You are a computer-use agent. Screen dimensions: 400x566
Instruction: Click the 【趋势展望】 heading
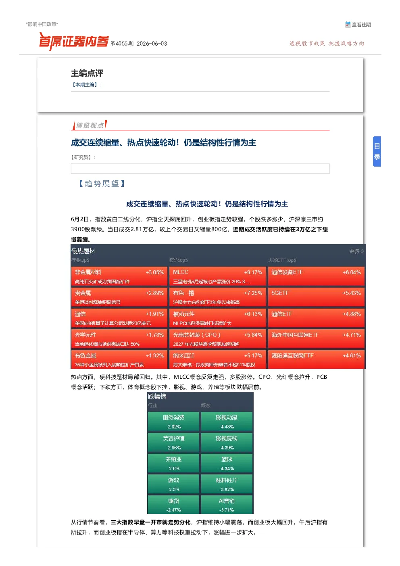[102, 184]
